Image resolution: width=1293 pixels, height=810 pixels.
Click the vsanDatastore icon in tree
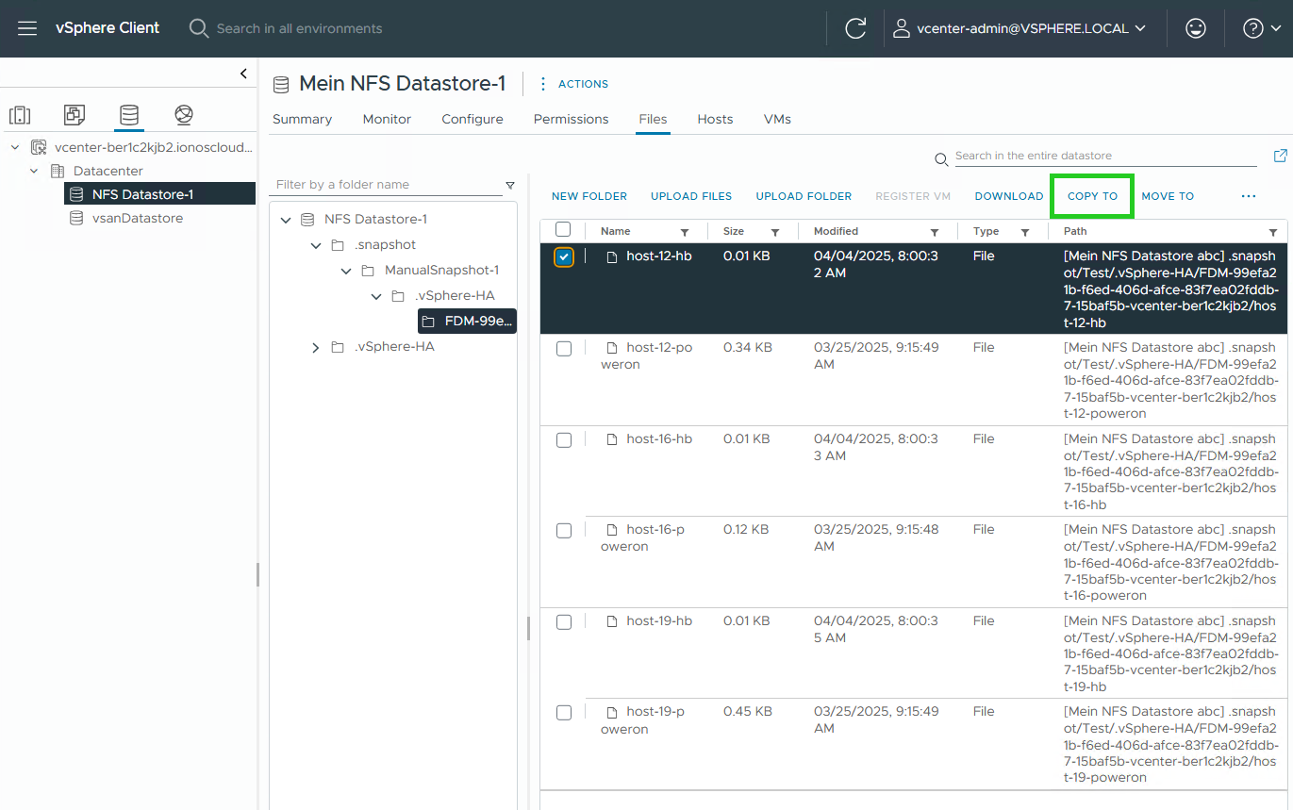(x=76, y=218)
